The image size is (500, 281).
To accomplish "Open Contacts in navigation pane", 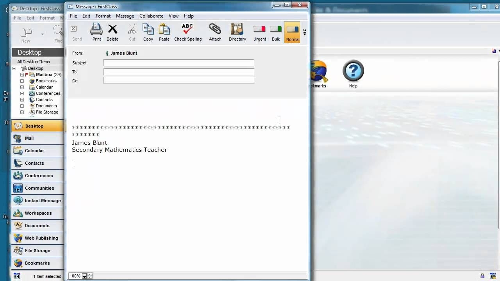I will [x=37, y=163].
